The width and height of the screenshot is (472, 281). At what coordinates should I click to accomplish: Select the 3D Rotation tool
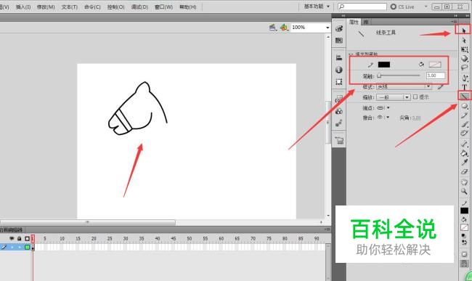coord(465,58)
